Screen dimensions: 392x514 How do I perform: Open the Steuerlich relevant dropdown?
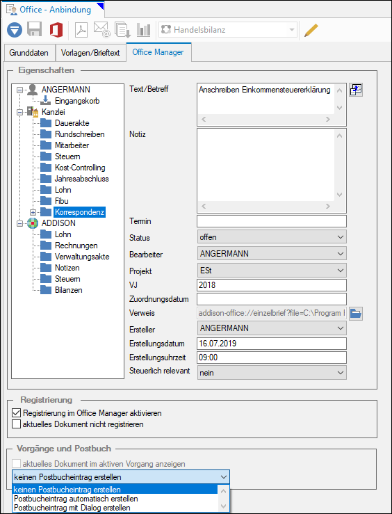[272, 373]
